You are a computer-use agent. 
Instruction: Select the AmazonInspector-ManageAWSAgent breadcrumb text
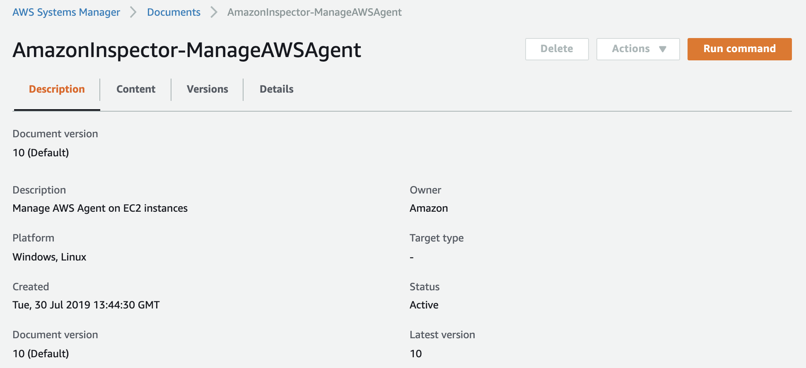[x=314, y=12]
